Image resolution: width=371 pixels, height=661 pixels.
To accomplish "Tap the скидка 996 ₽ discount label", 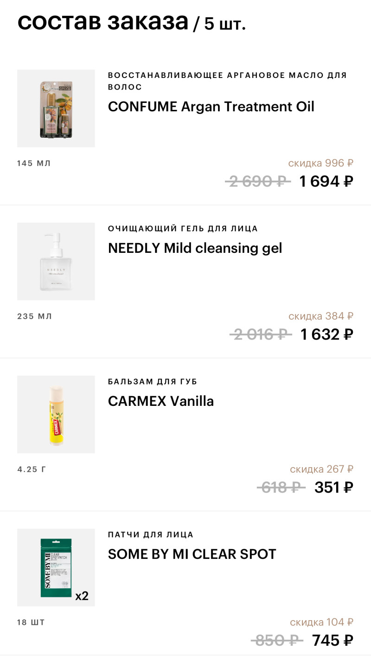I will 320,163.
